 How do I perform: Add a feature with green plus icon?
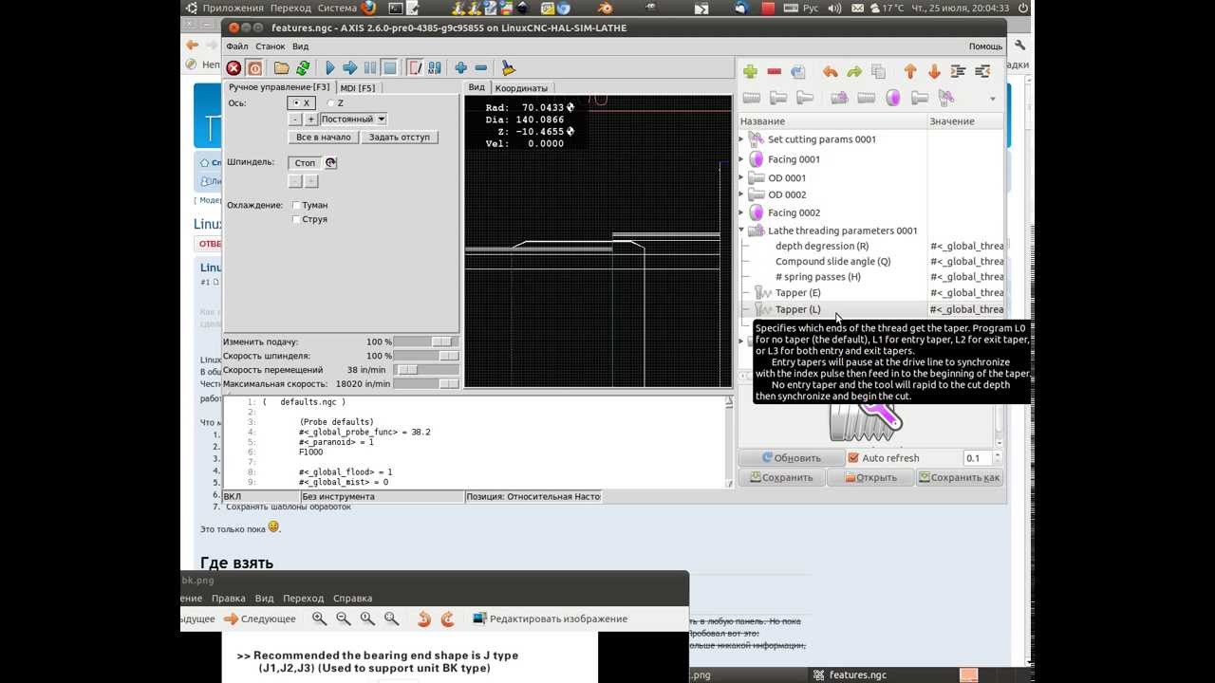click(x=750, y=72)
